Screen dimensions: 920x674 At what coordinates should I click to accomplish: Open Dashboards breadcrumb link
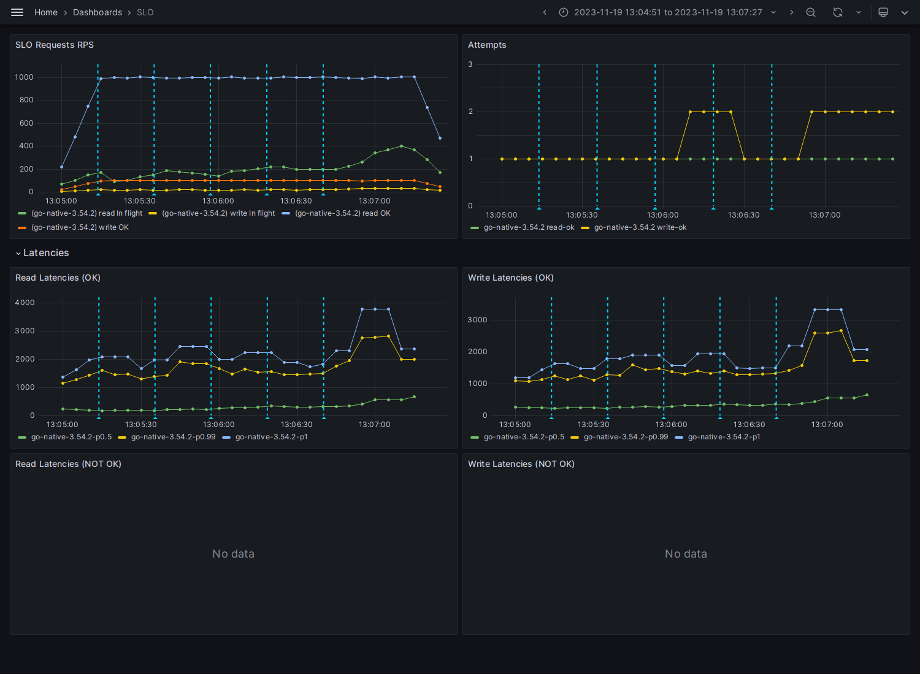98,12
